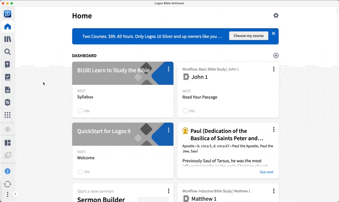Expand the sidebar with the chevron arrow

pos(15,194)
